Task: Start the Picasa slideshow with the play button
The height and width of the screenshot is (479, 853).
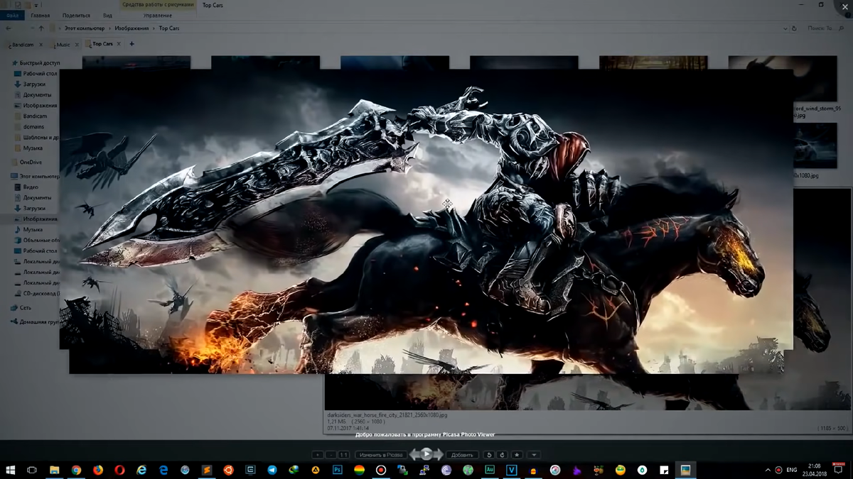Action: [x=426, y=454]
